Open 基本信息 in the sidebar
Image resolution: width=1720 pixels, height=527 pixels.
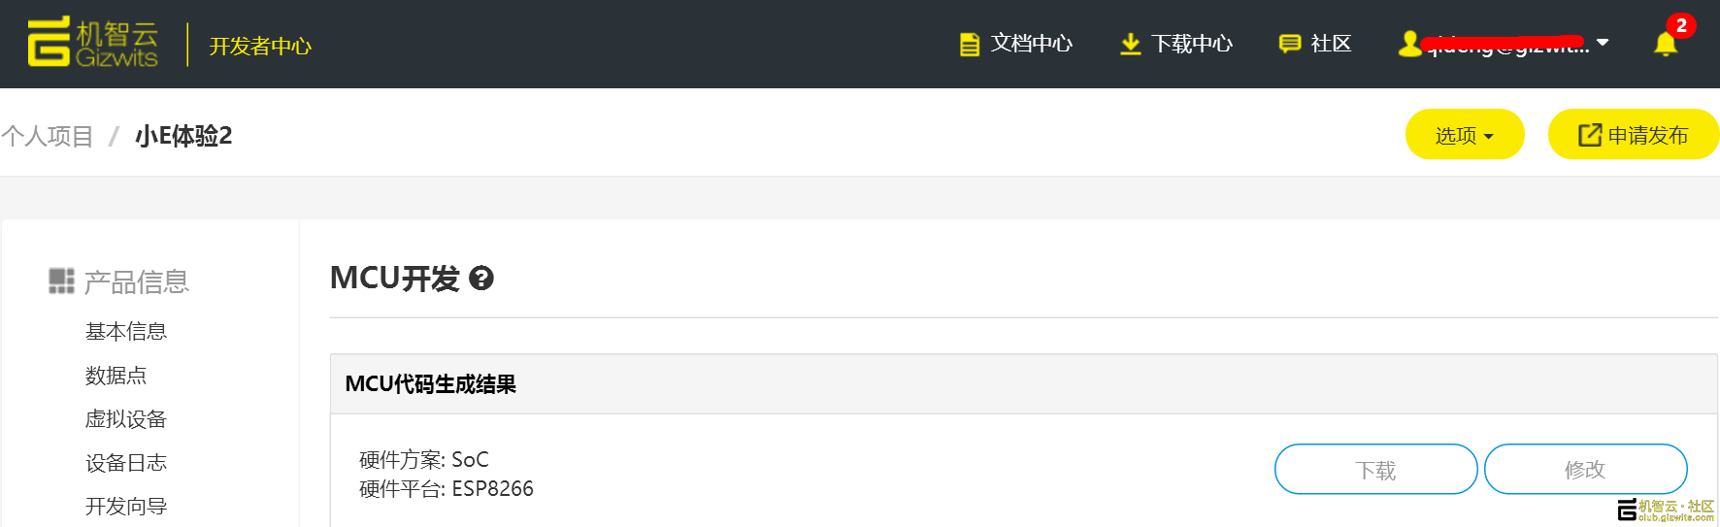[126, 332]
